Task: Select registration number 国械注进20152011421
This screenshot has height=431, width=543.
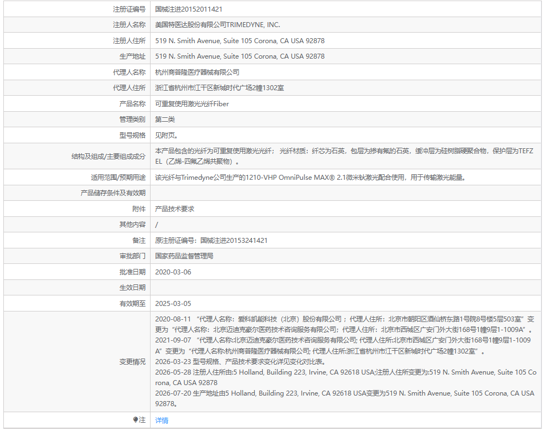Action: click(189, 9)
